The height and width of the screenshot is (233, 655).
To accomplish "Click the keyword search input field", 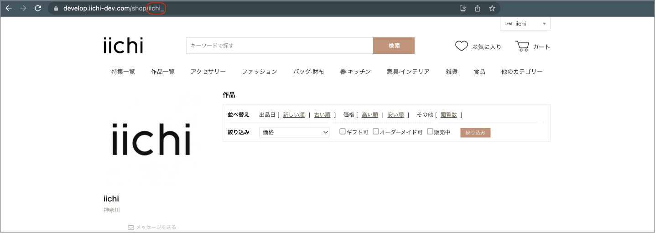I will click(x=280, y=46).
